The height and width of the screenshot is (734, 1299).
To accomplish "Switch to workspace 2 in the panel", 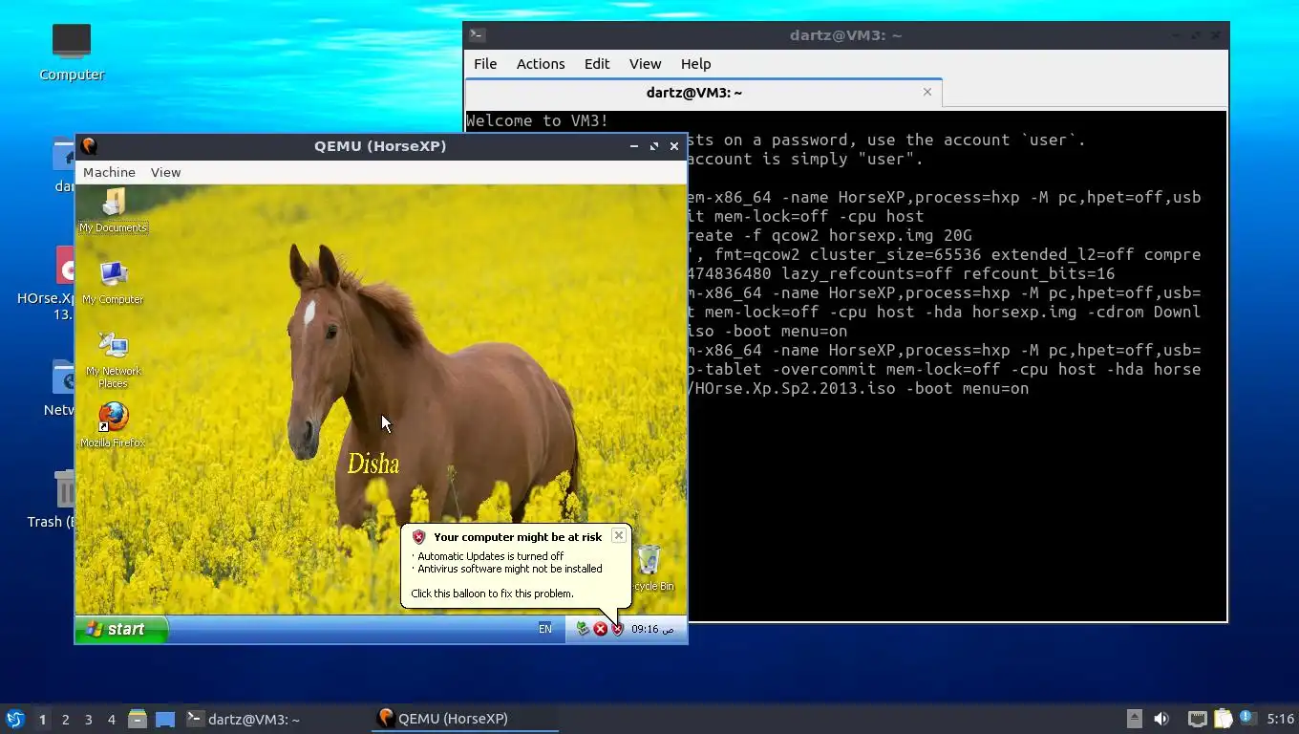I will coord(65,720).
